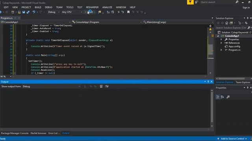The width and height of the screenshot is (252, 141).
Task: Open the BUILD menu
Action: 38,7
